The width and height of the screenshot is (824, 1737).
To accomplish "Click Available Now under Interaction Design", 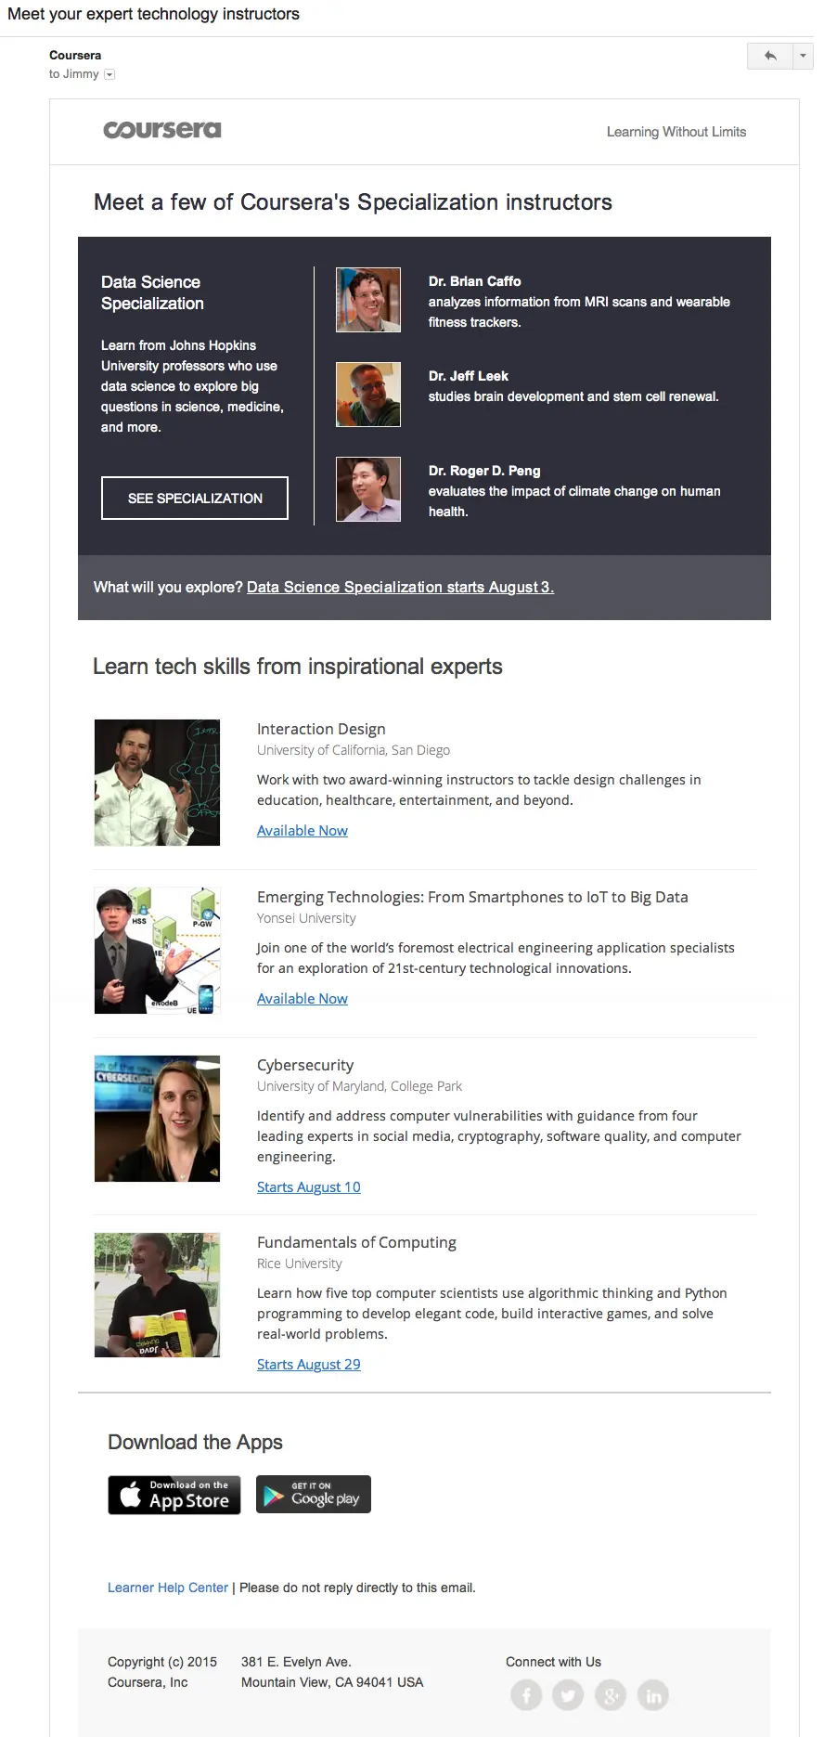I will 302,830.
